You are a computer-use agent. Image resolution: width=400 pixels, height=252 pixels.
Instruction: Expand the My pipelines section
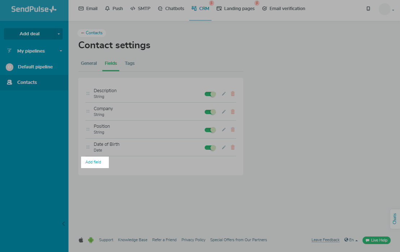(x=61, y=51)
